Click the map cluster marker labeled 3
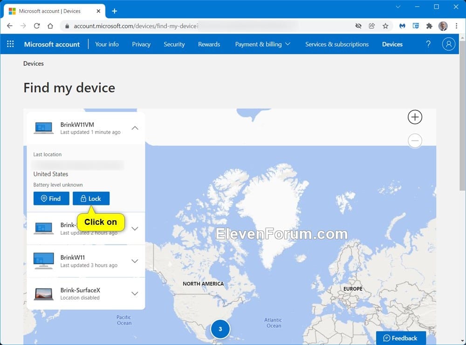Viewport: 466px width, 345px height. (x=220, y=329)
